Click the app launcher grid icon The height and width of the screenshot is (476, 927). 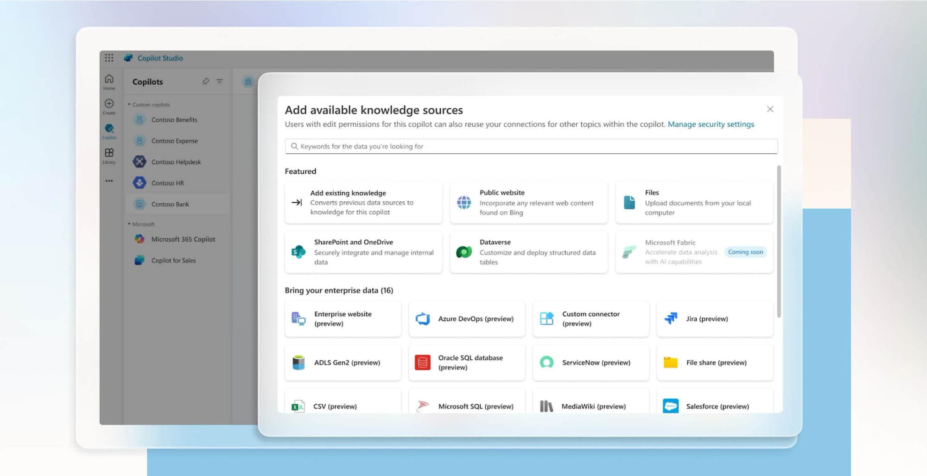[x=109, y=57]
